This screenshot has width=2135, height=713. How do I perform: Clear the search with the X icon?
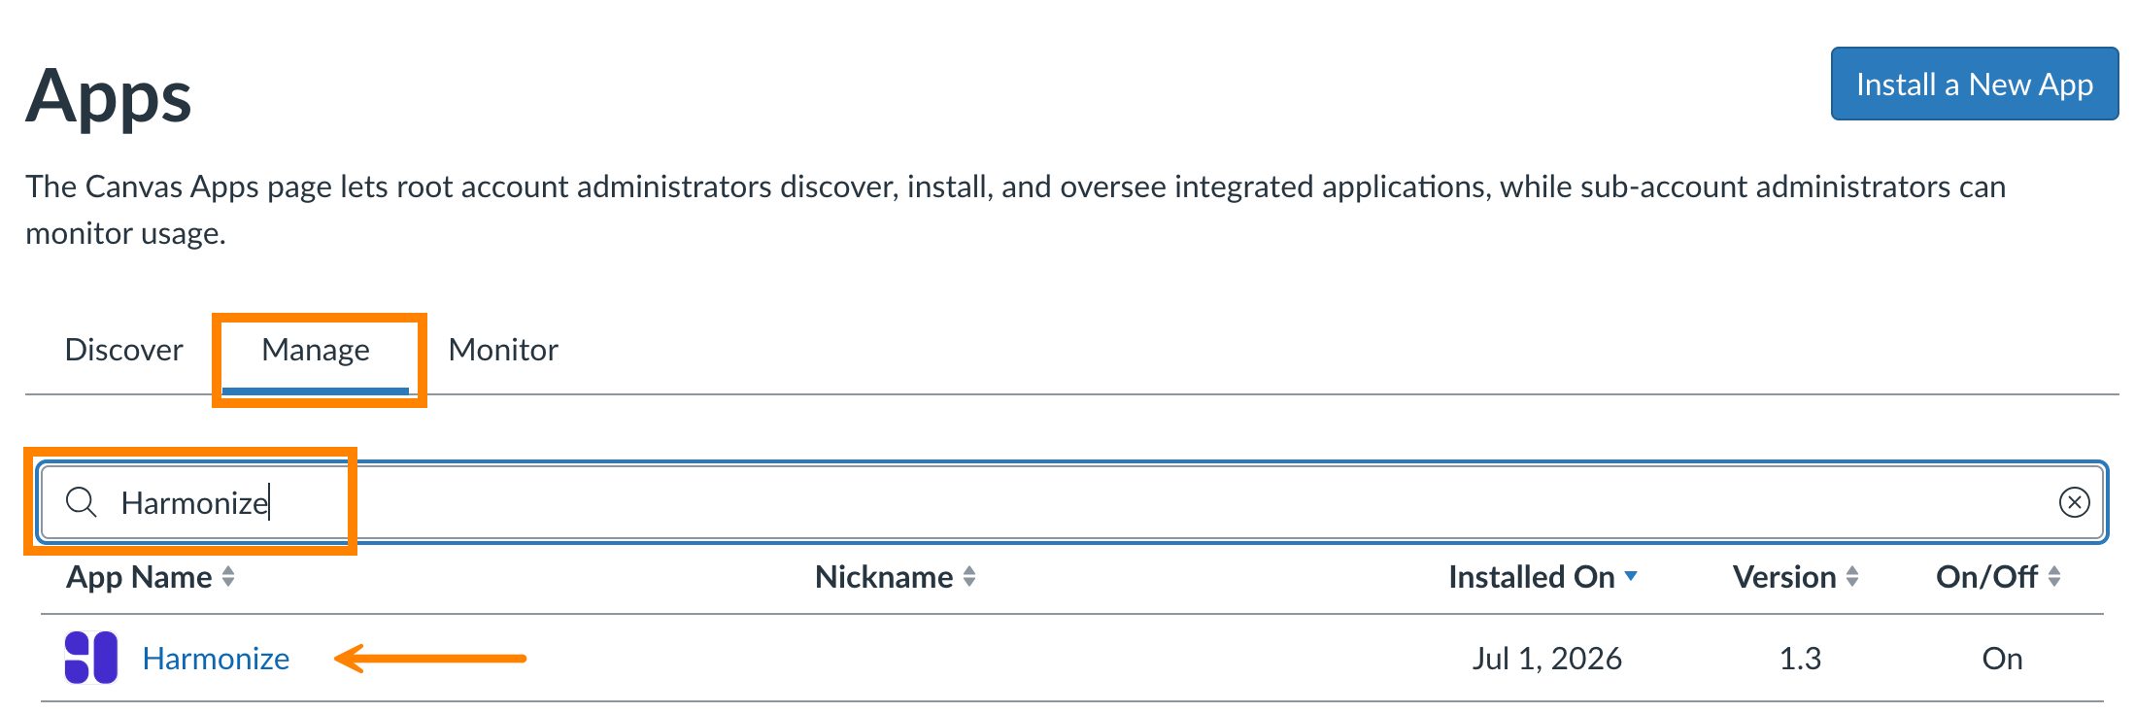pyautogui.click(x=2074, y=502)
